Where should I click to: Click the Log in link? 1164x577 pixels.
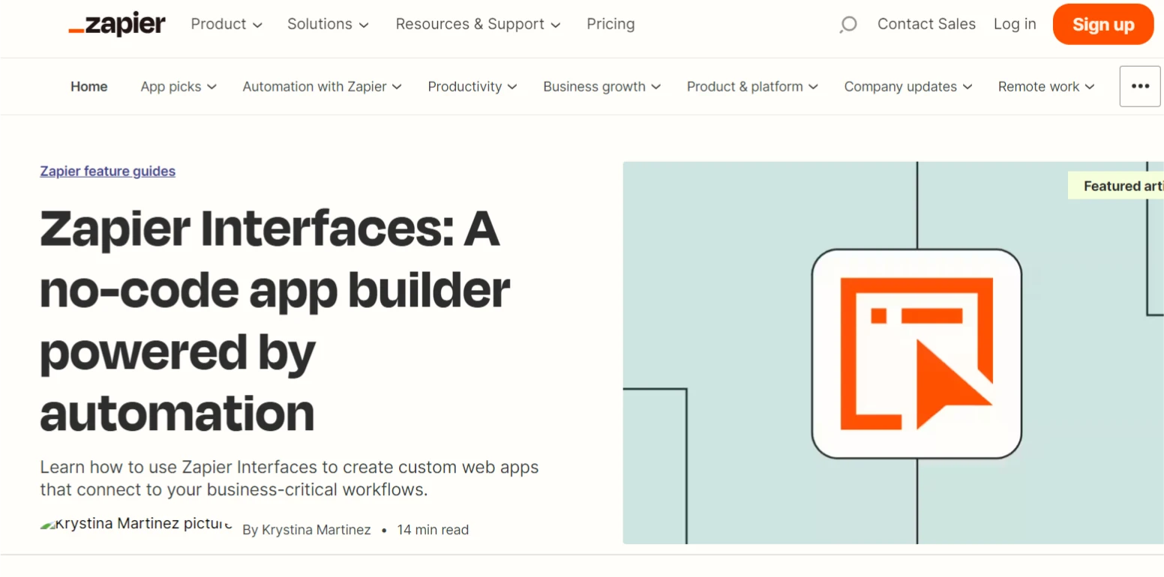coord(1015,24)
